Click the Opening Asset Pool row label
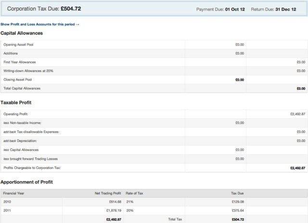Viewport: 308px width, 223px height. 18,45
